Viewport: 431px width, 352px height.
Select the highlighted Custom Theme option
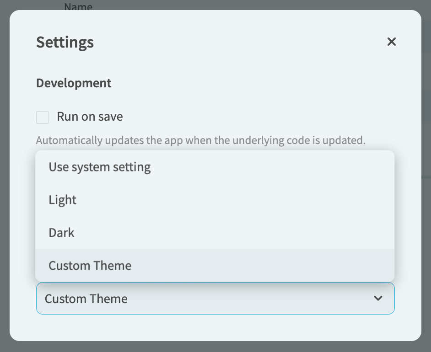[90, 266]
